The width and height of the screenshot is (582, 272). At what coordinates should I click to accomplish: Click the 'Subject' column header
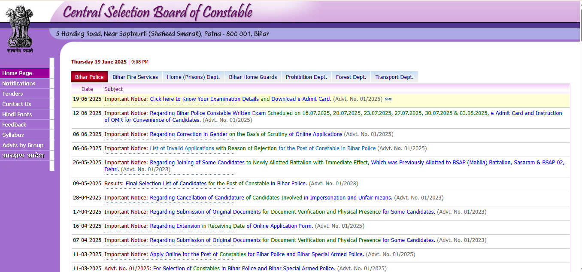pyautogui.click(x=113, y=89)
